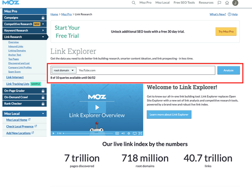252x187 pixels.
Task: Click Learn more about Link Explorer
Action: 169,115
